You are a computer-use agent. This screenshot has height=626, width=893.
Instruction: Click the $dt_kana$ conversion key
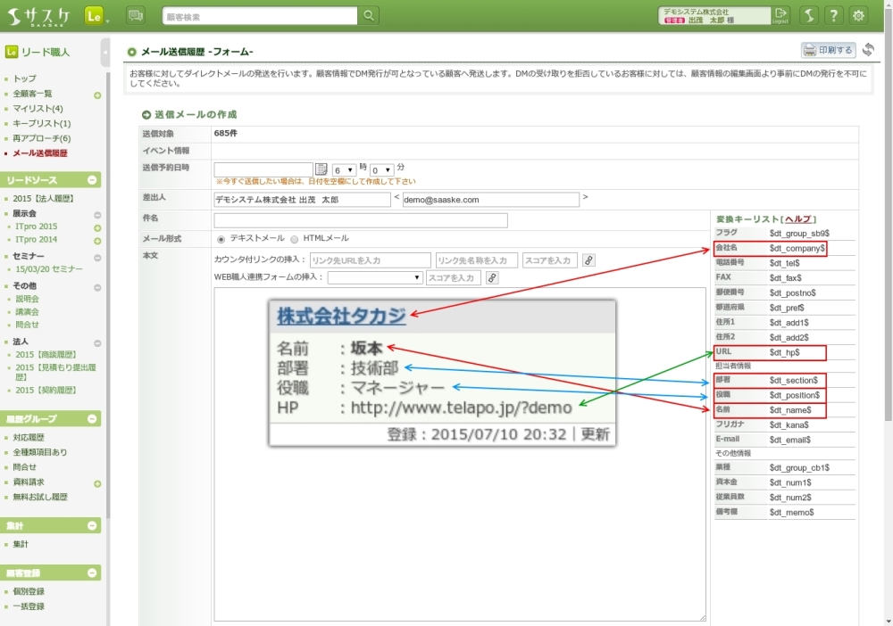click(x=789, y=424)
